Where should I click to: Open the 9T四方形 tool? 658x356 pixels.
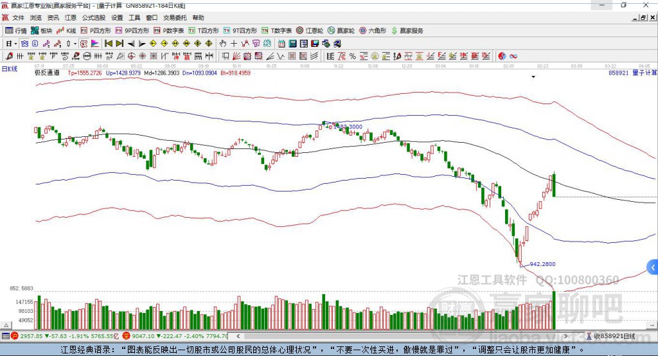[240, 31]
